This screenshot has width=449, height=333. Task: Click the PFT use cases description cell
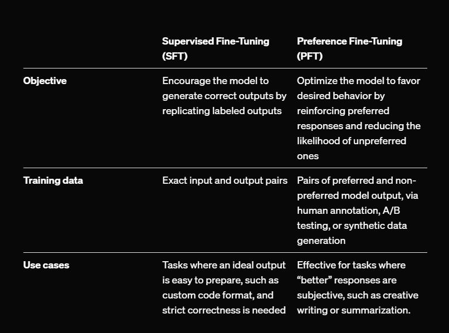click(357, 287)
